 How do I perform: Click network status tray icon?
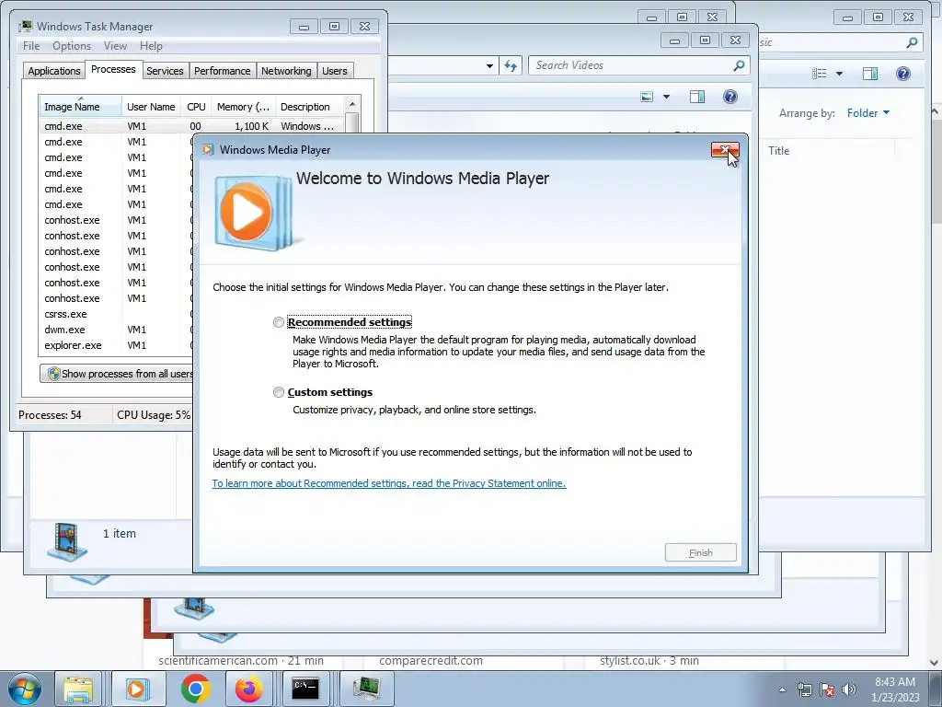click(x=804, y=690)
